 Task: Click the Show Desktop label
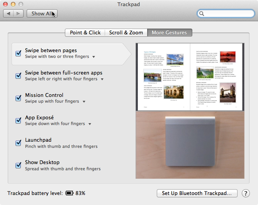click(x=42, y=163)
